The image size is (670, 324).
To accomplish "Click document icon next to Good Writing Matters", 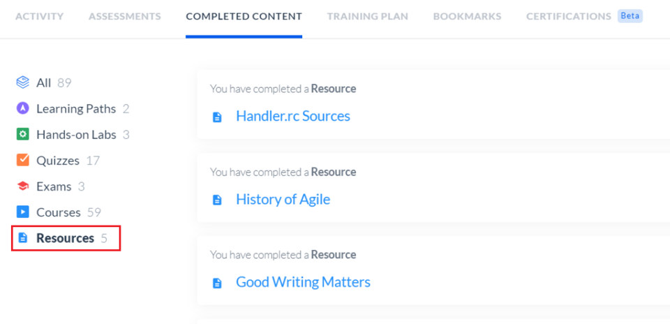I will pos(217,283).
